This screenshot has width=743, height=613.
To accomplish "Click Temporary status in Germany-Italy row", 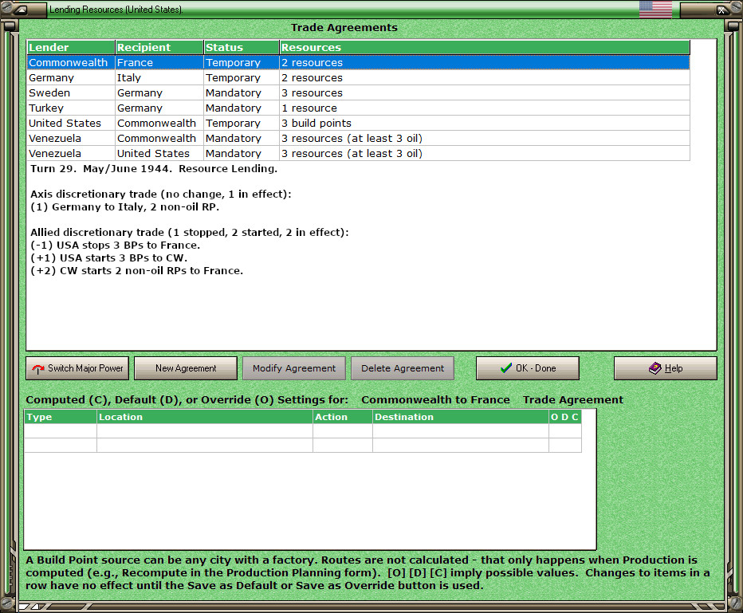I will (242, 77).
